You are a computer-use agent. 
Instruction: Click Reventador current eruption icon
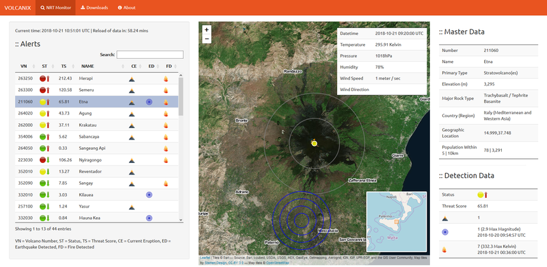pyautogui.click(x=132, y=172)
